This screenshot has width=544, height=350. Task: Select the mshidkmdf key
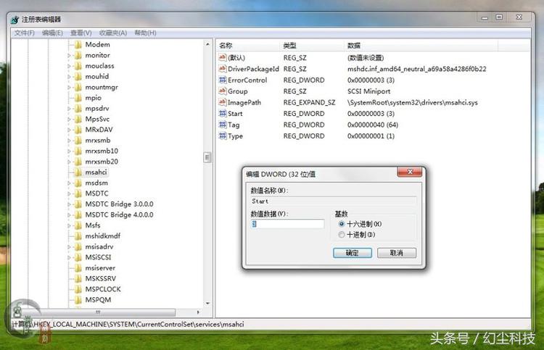(x=103, y=236)
